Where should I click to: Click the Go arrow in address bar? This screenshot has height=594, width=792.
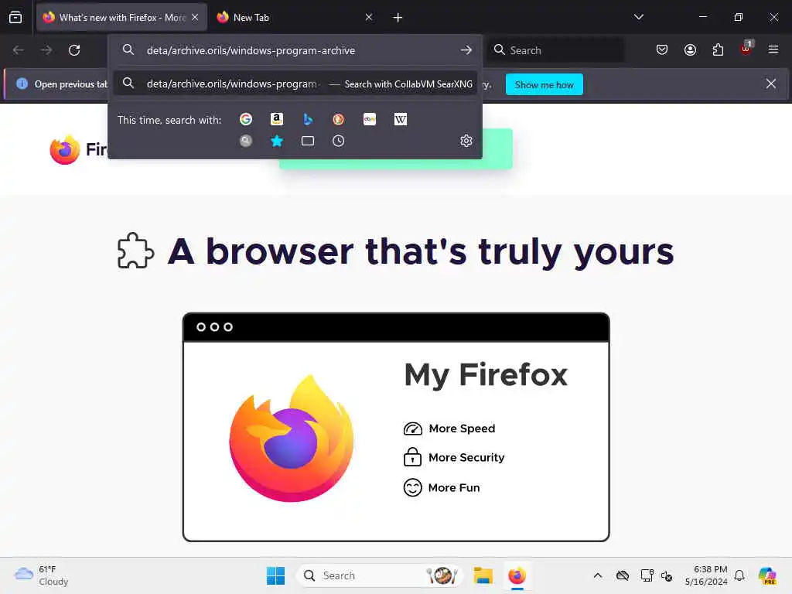466,50
